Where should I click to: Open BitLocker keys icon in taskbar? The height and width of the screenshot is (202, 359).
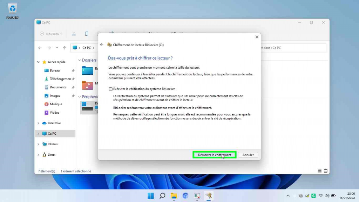tap(209, 196)
